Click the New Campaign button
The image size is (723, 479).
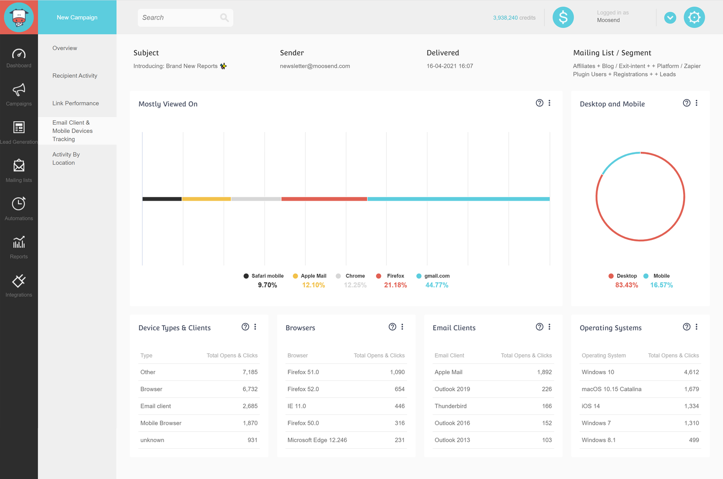77,18
